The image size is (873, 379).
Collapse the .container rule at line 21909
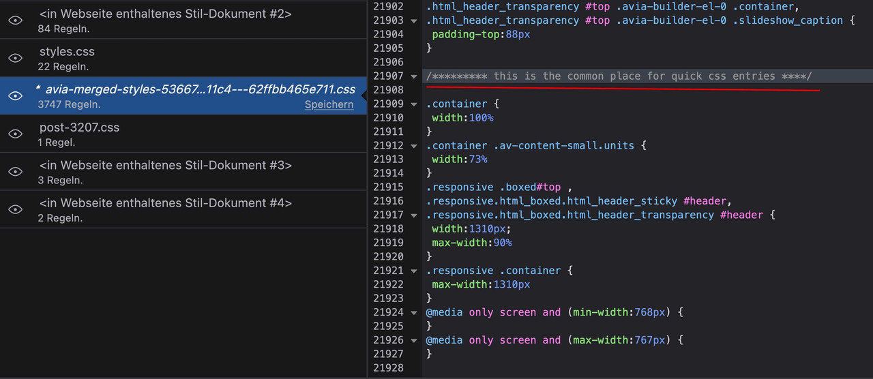414,104
